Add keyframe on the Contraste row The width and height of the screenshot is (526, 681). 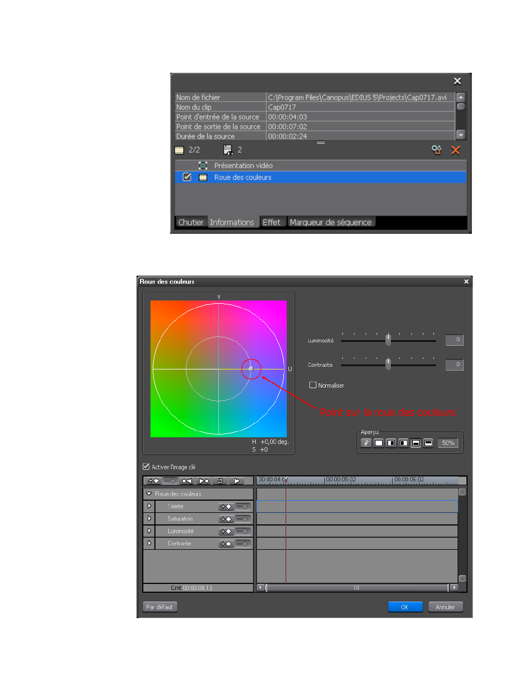[226, 544]
